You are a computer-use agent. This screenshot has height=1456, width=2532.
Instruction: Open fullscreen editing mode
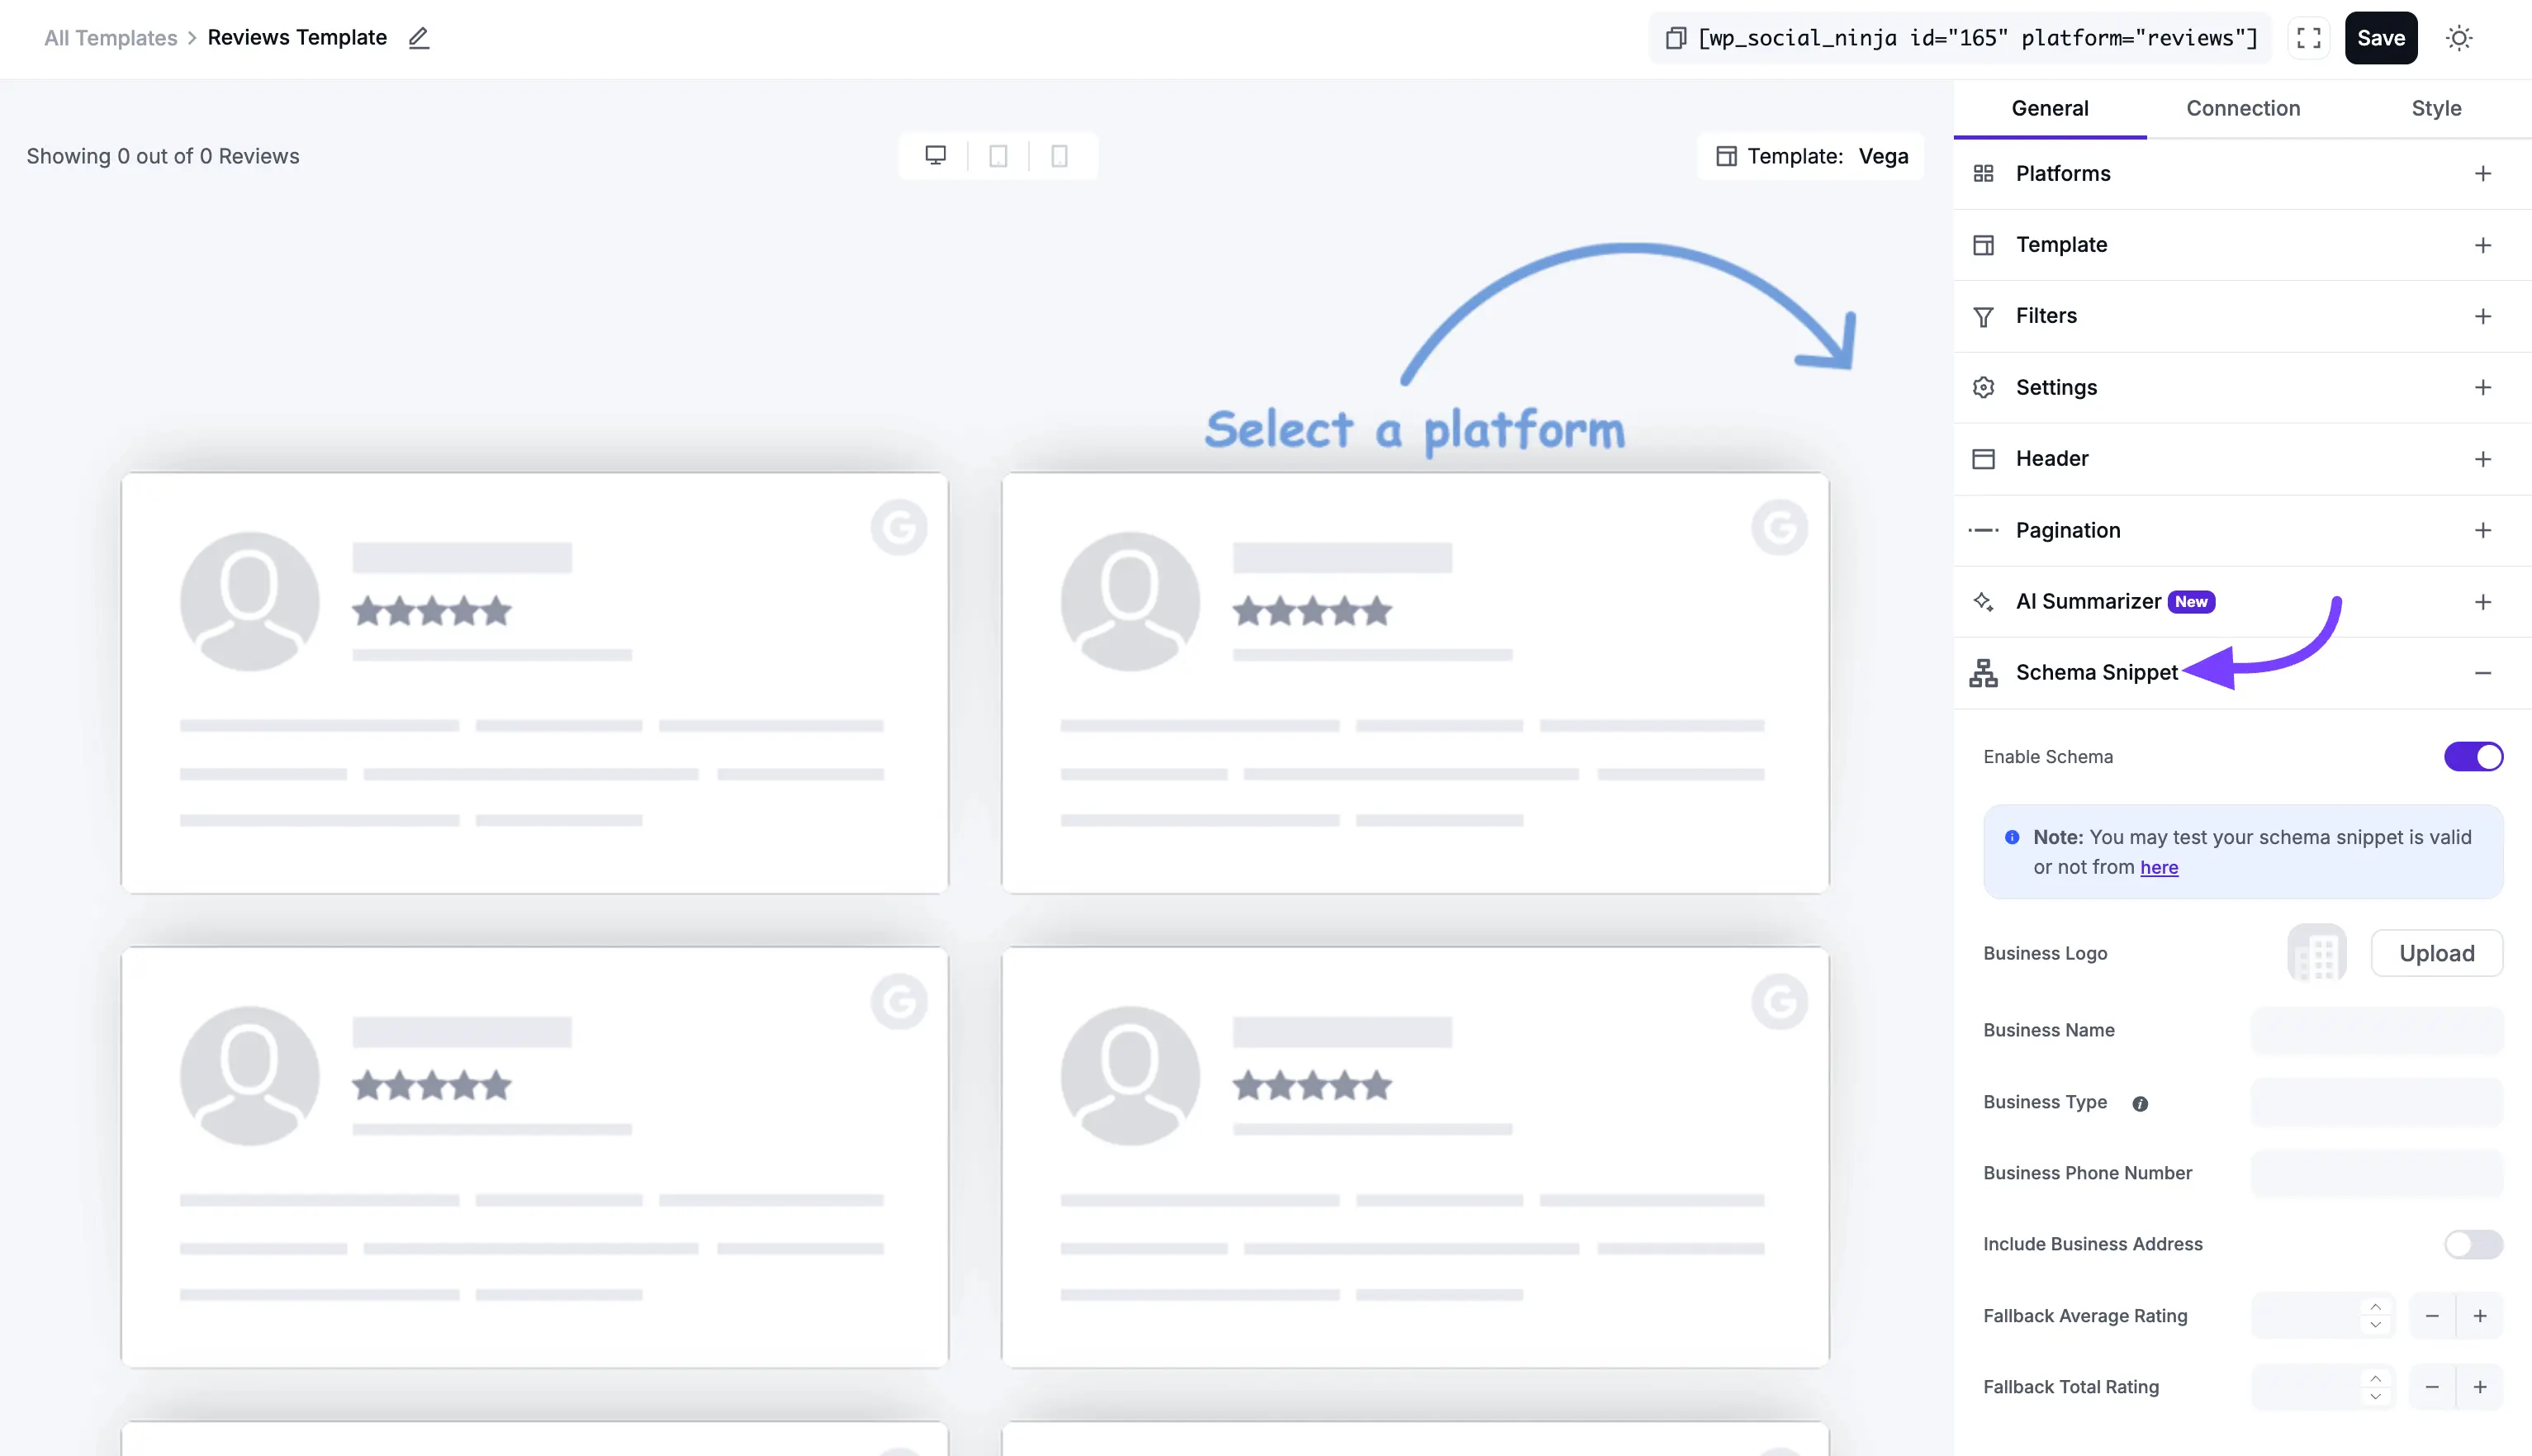tap(2309, 37)
